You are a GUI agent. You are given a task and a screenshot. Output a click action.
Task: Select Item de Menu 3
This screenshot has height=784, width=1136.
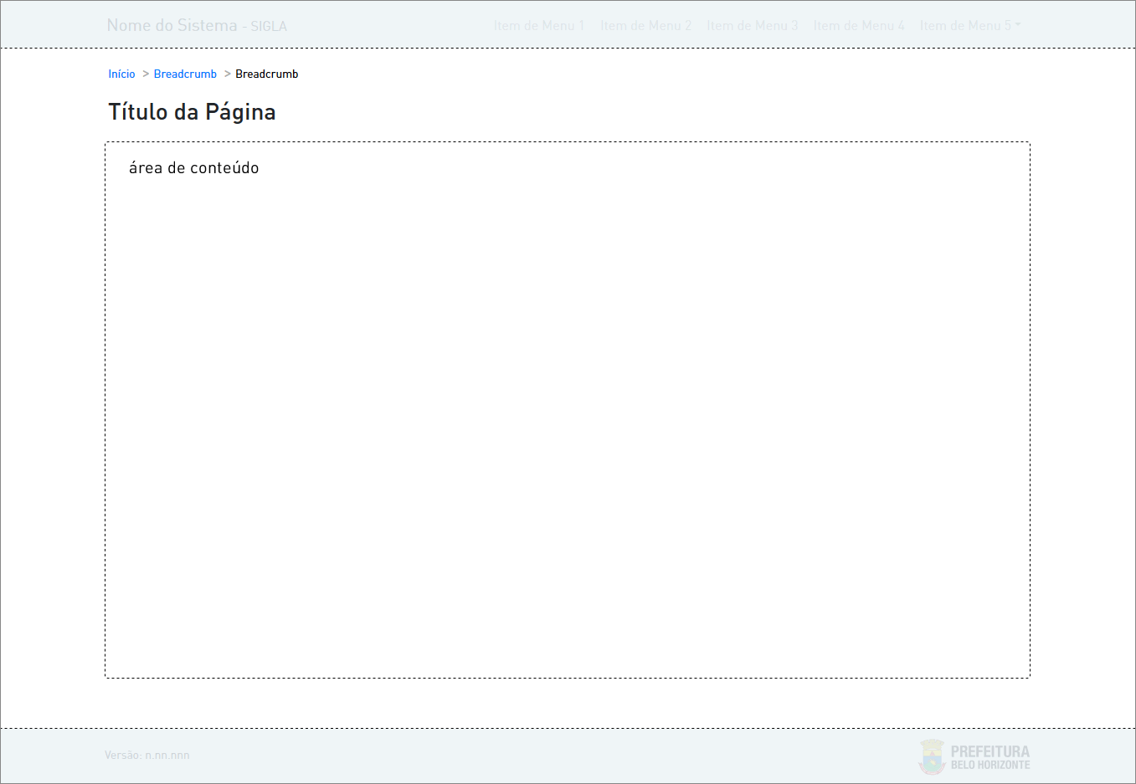753,26
